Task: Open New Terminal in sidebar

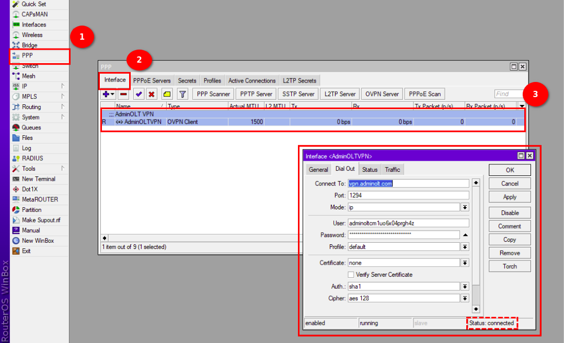Action: [38, 179]
